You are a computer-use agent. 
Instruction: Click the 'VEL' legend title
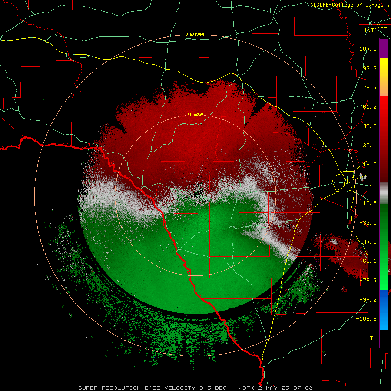(381, 26)
